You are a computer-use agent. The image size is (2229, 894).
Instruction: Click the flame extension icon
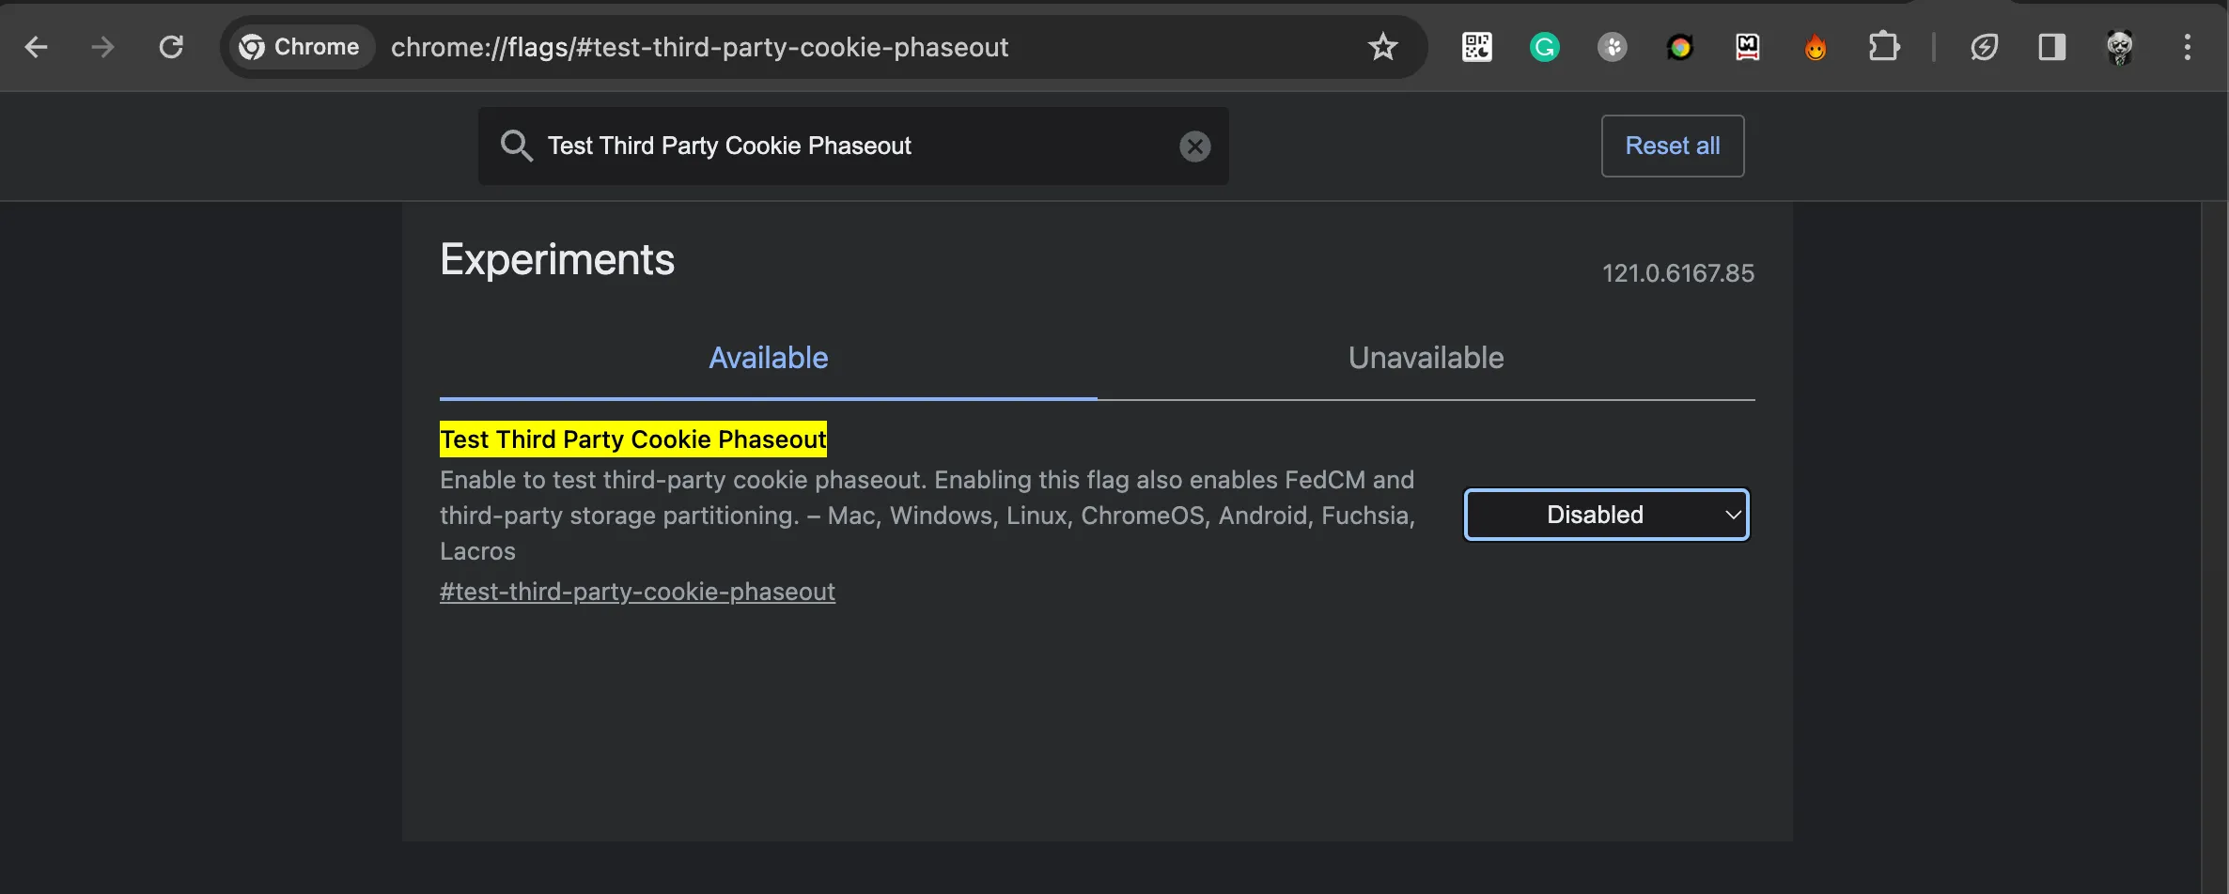(x=1816, y=47)
